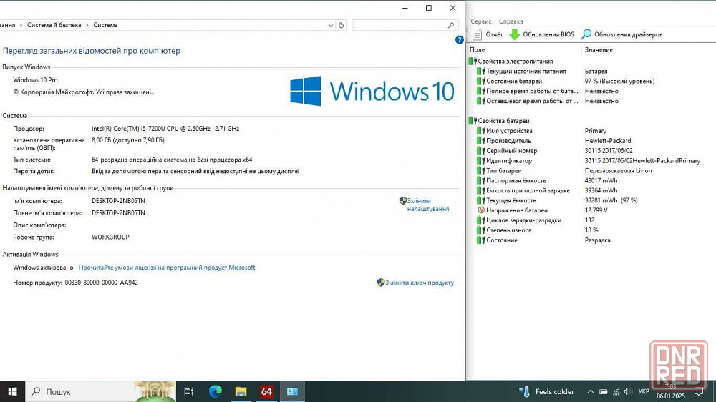
Task: Click the Пошук taskbar search box
Action: [x=100, y=391]
